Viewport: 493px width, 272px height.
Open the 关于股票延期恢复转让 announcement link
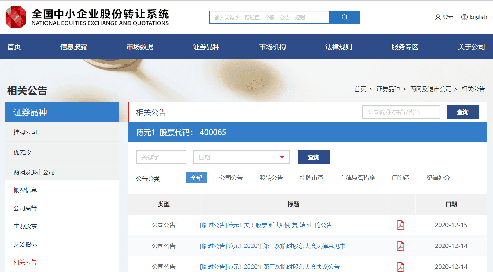266,225
